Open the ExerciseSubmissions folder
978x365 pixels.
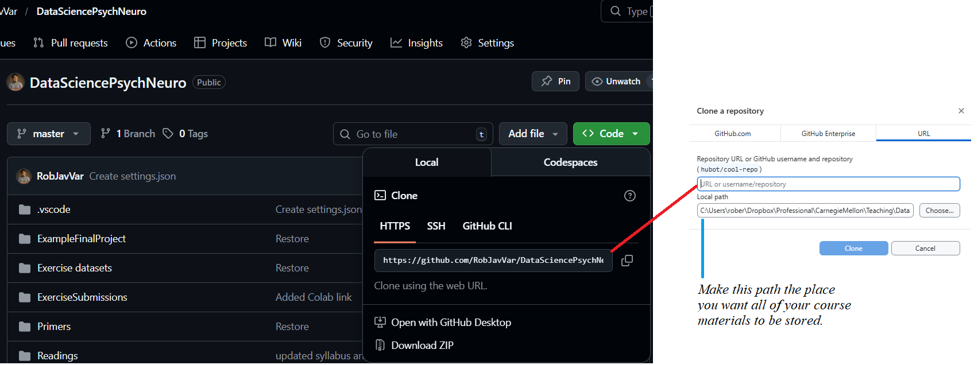[82, 297]
